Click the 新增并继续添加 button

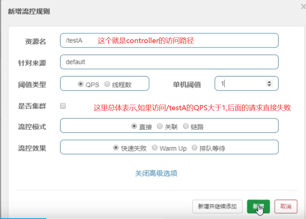(x=217, y=206)
